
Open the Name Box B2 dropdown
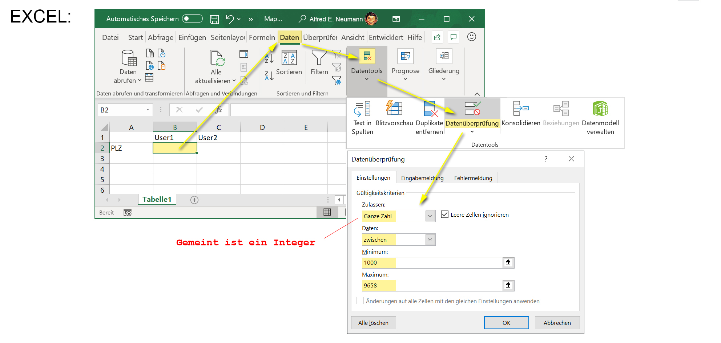tap(148, 110)
